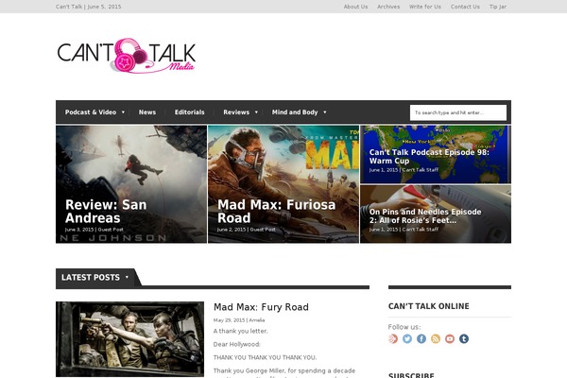This screenshot has height=378, width=567.
Task: Click the 'Can't Talk | June 5, 2015' text
Action: click(88, 7)
